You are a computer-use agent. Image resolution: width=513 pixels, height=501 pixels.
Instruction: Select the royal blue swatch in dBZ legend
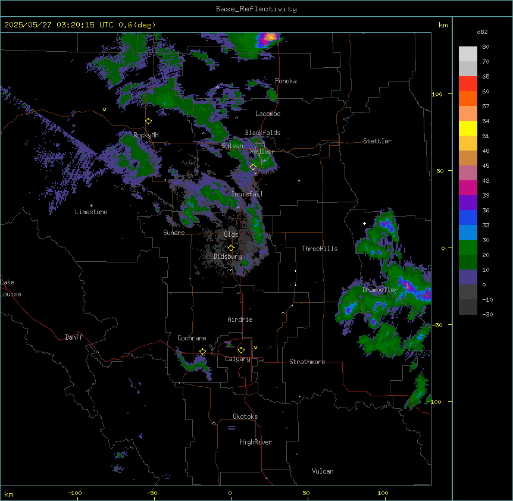pos(468,217)
